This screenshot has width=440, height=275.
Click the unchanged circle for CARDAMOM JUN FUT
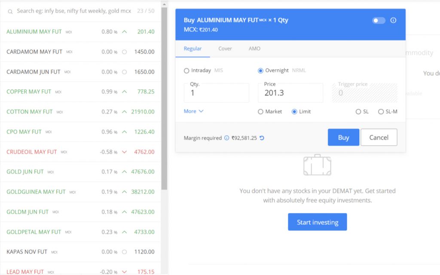pos(124,72)
